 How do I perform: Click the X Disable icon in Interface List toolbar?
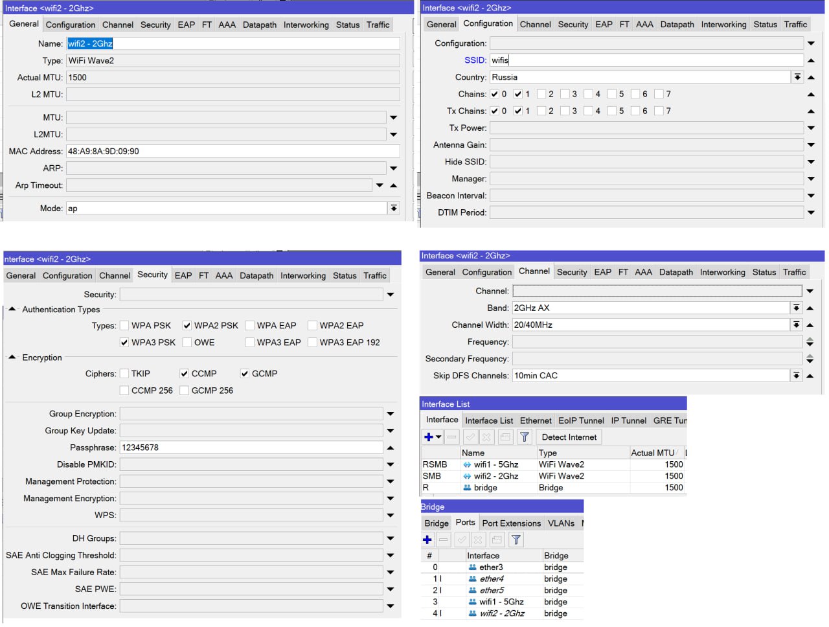[x=486, y=437]
